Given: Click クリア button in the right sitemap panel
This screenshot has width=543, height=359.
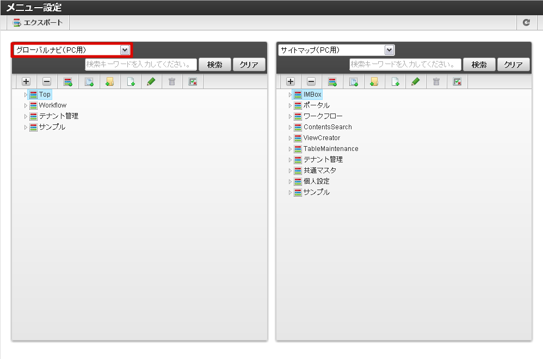Looking at the screenshot, I should (514, 65).
